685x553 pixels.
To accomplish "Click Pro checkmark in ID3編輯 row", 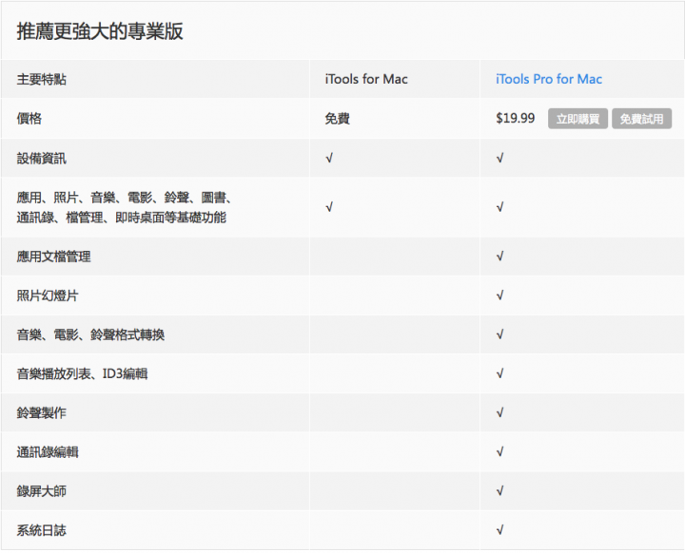I will (x=499, y=373).
